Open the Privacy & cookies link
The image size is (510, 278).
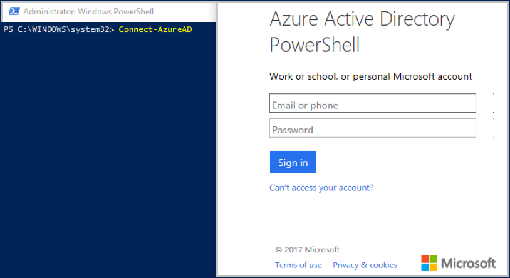click(x=365, y=265)
